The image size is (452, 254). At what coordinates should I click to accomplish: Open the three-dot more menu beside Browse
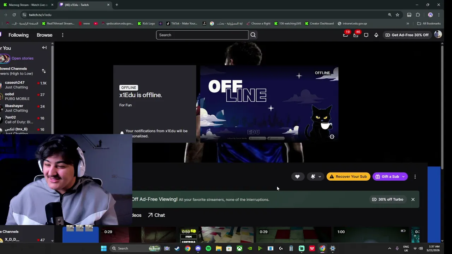pos(63,35)
